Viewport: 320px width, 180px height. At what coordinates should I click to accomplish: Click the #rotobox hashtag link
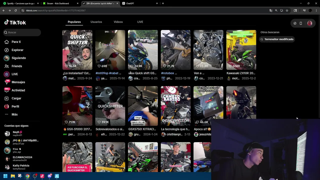point(167,73)
